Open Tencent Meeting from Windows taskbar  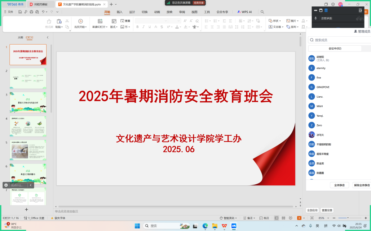pos(234,226)
